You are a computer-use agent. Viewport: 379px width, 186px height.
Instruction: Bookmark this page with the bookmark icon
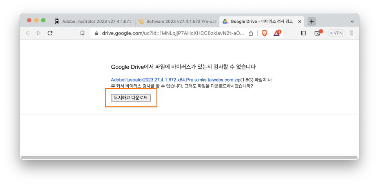(82, 33)
